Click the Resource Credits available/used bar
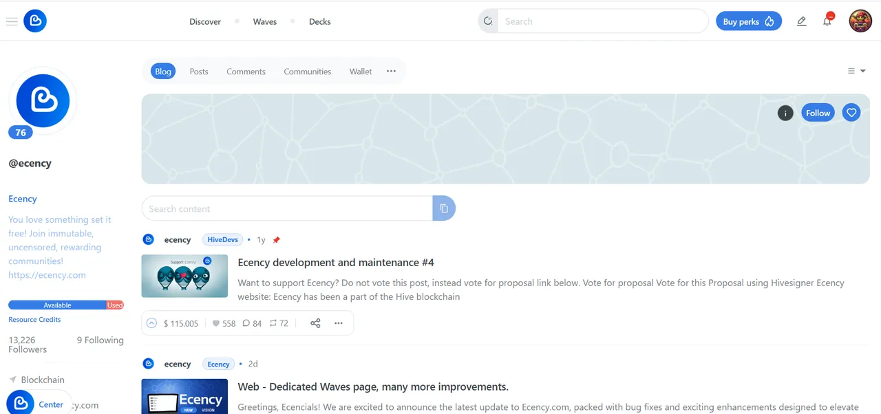Screen dimensions: 881x414 (66, 305)
